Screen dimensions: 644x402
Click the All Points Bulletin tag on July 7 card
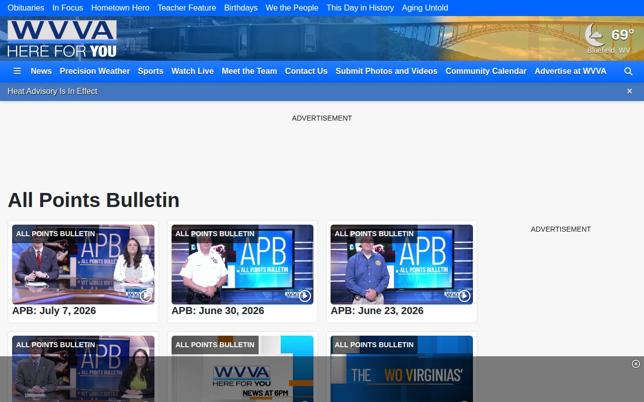point(55,234)
